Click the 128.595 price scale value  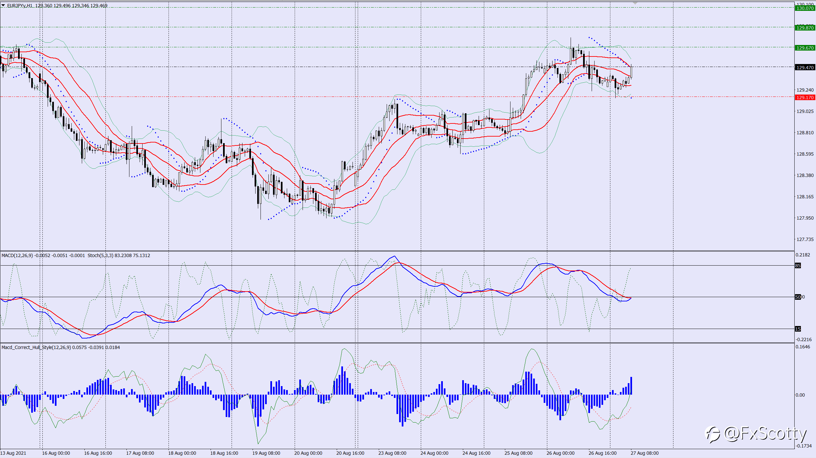pyautogui.click(x=805, y=154)
